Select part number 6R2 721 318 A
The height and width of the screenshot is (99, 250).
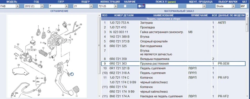[x=120, y=73]
